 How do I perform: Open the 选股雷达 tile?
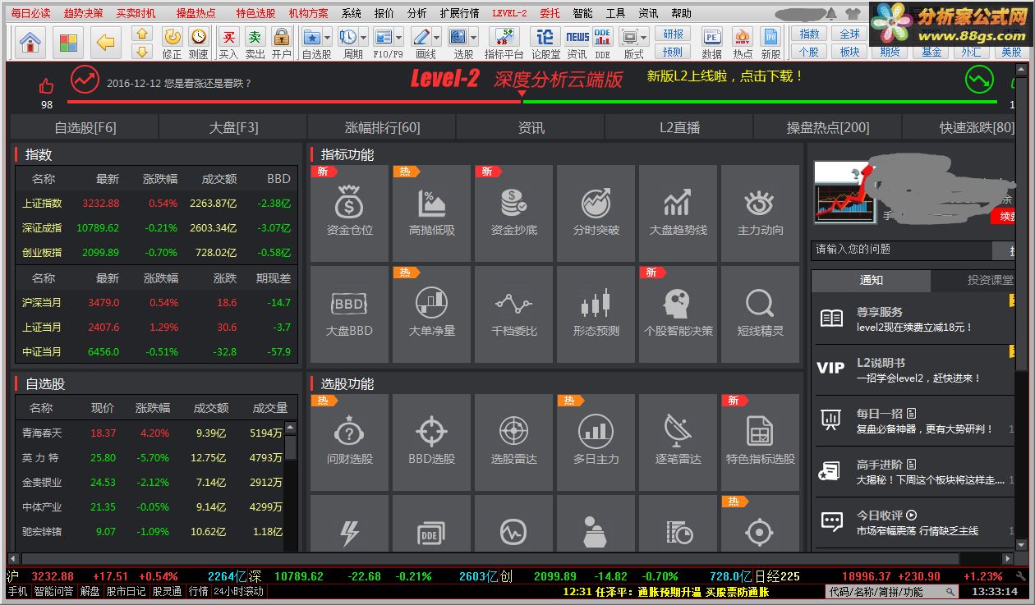(514, 442)
